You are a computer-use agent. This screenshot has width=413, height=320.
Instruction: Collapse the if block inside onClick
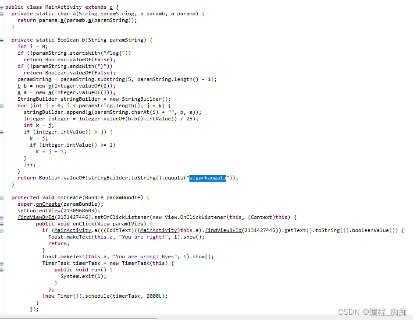[2, 230]
